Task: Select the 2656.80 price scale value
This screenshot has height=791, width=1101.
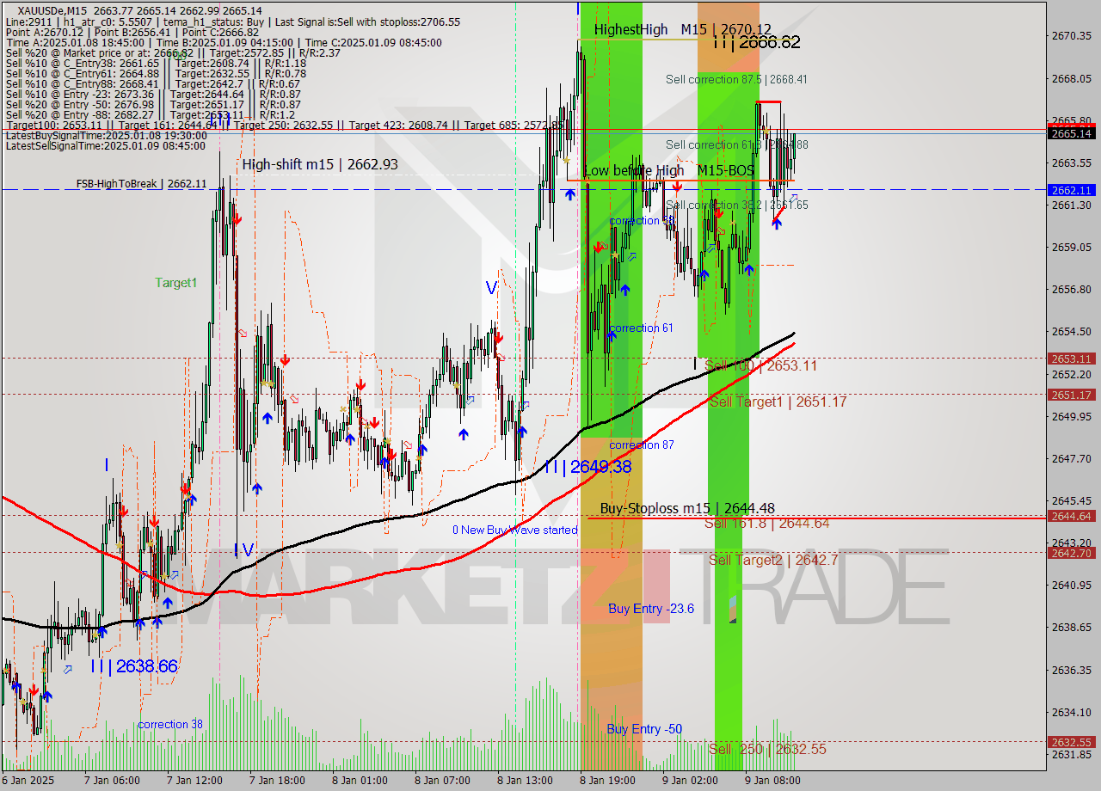Action: pyautogui.click(x=1072, y=289)
